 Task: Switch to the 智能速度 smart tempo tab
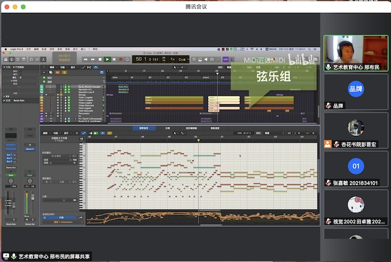pos(215,129)
